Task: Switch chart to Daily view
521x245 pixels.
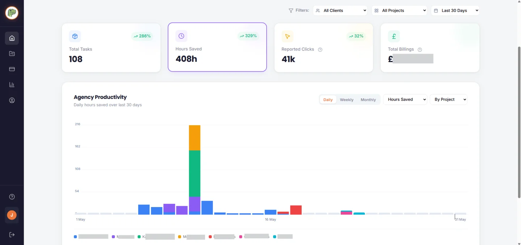Action: pos(328,100)
